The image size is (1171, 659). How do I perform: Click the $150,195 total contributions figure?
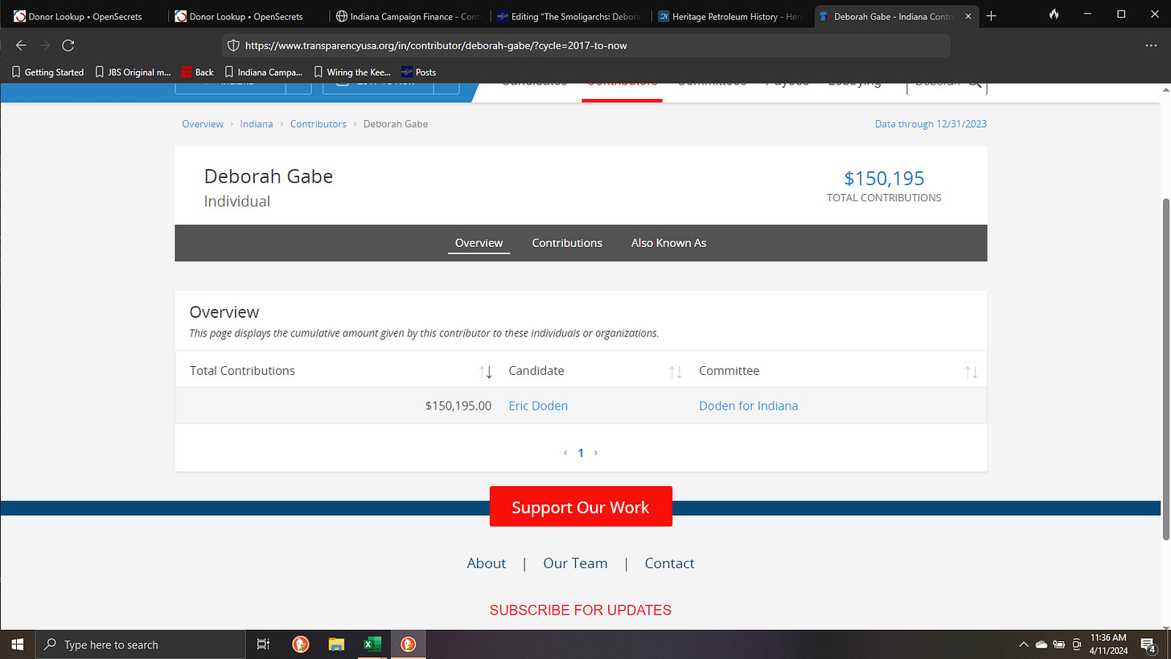click(884, 179)
